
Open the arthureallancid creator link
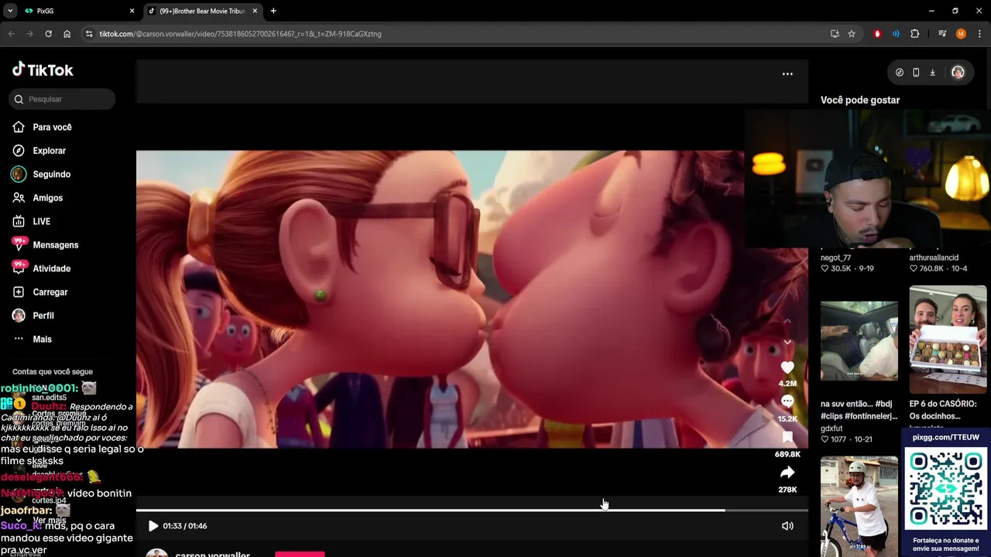[934, 258]
